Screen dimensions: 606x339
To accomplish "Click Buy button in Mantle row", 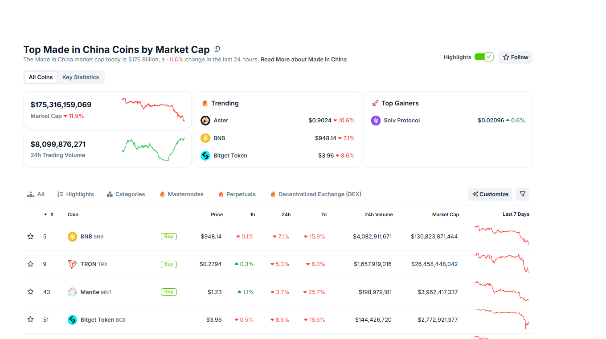I will (169, 292).
